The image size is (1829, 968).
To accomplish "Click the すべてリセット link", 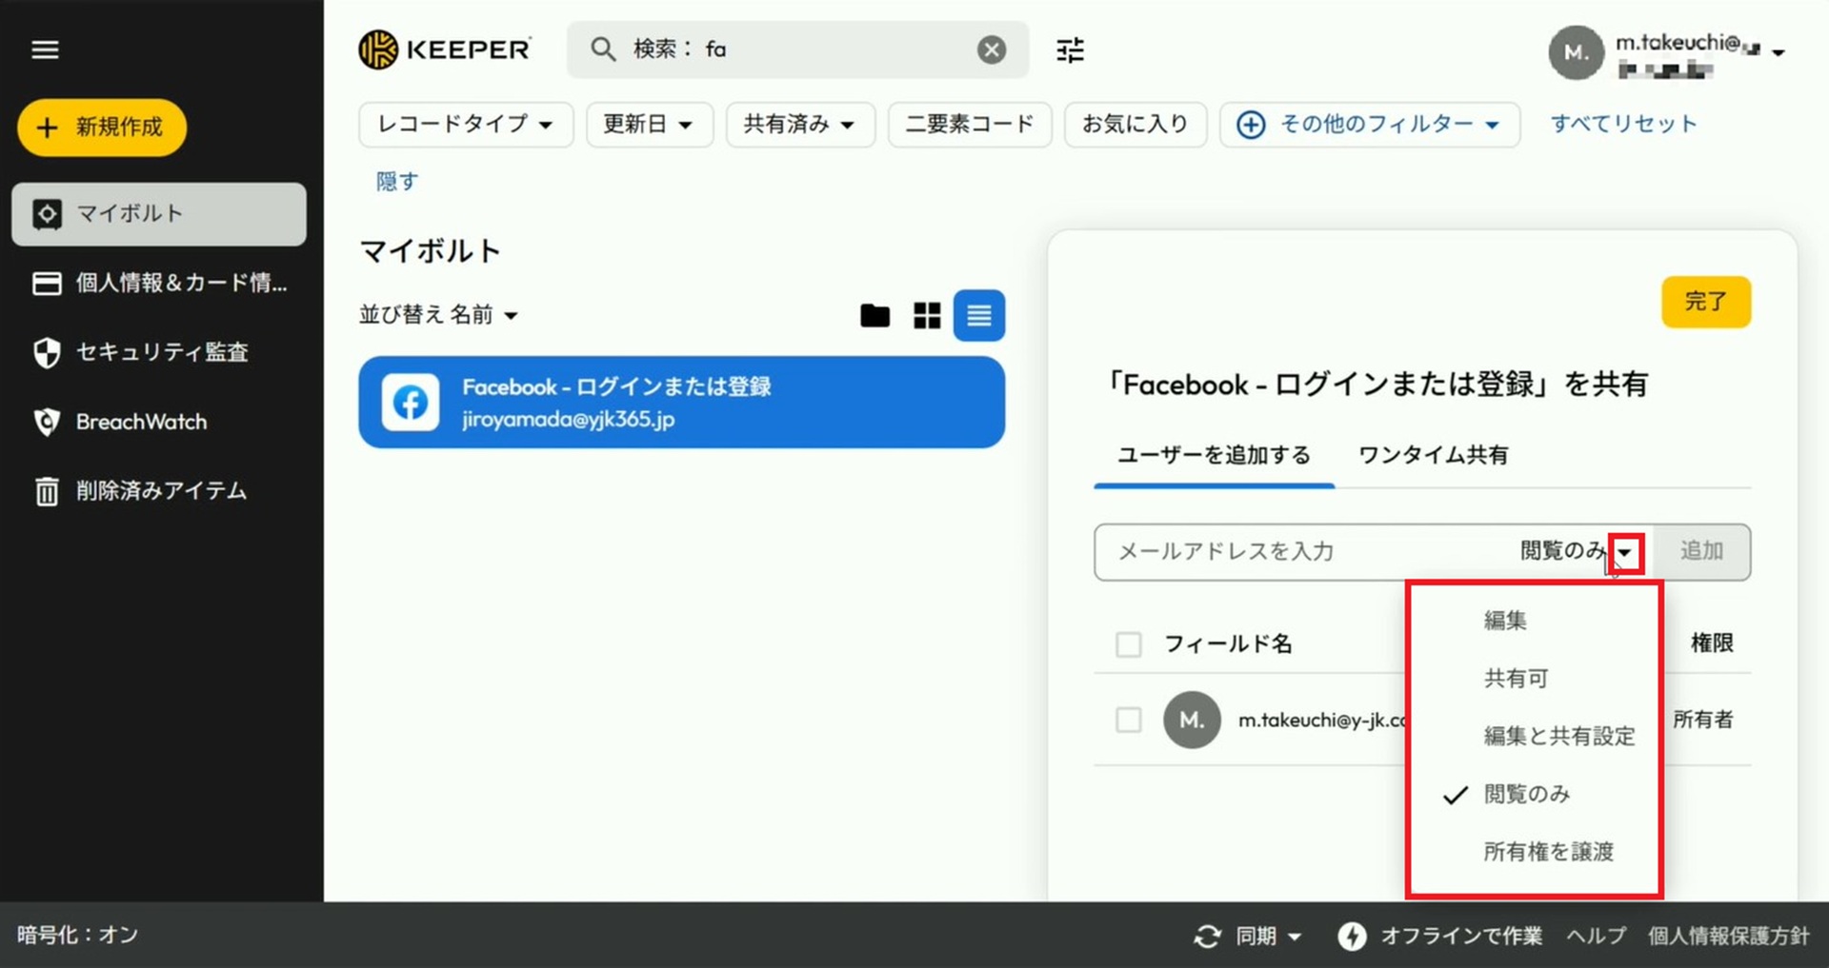I will [x=1623, y=124].
